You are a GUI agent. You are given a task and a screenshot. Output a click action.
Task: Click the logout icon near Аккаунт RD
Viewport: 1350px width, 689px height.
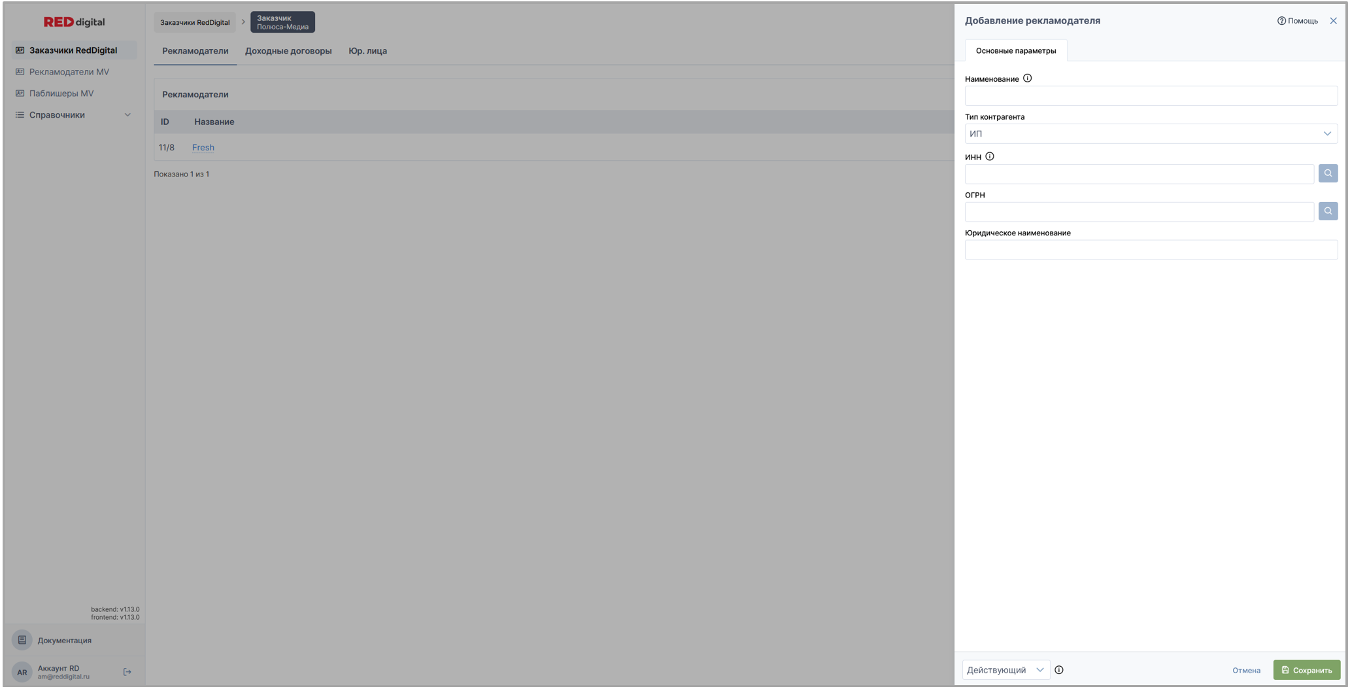coord(127,672)
